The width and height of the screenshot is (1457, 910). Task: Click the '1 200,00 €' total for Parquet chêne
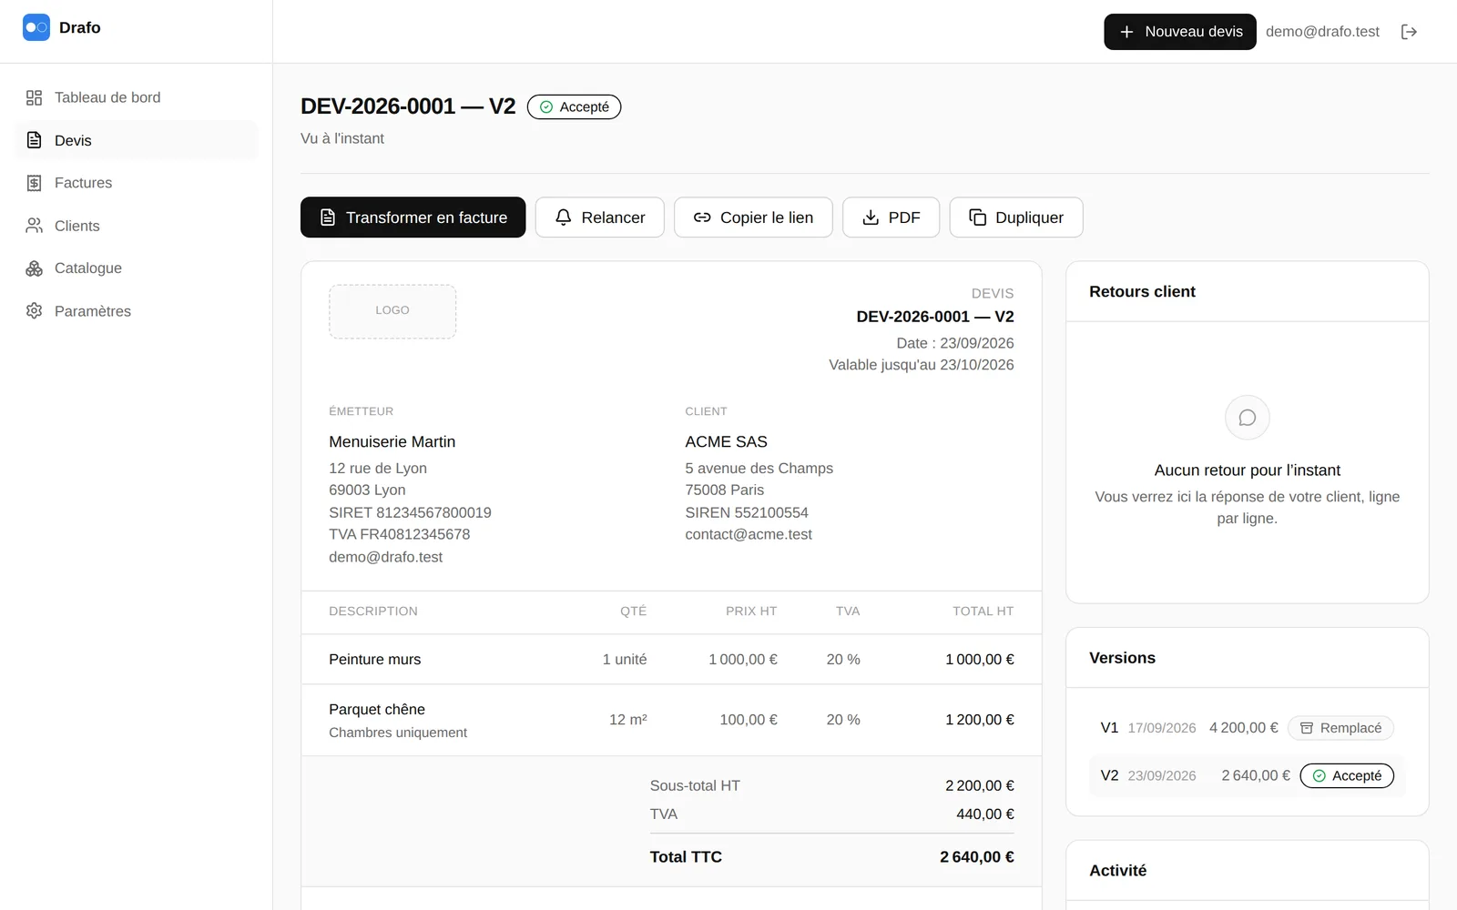click(x=980, y=720)
